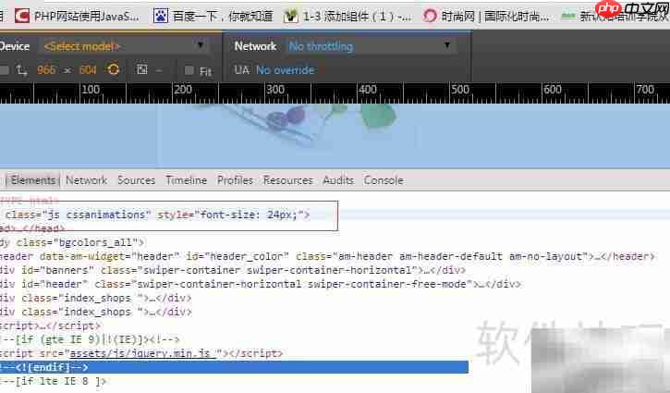Select the if lte IE 8 comment row
The height and width of the screenshot is (393, 670).
point(53,381)
